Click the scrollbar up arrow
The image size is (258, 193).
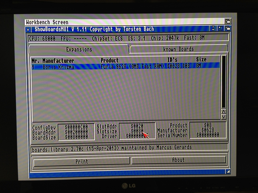224,112
